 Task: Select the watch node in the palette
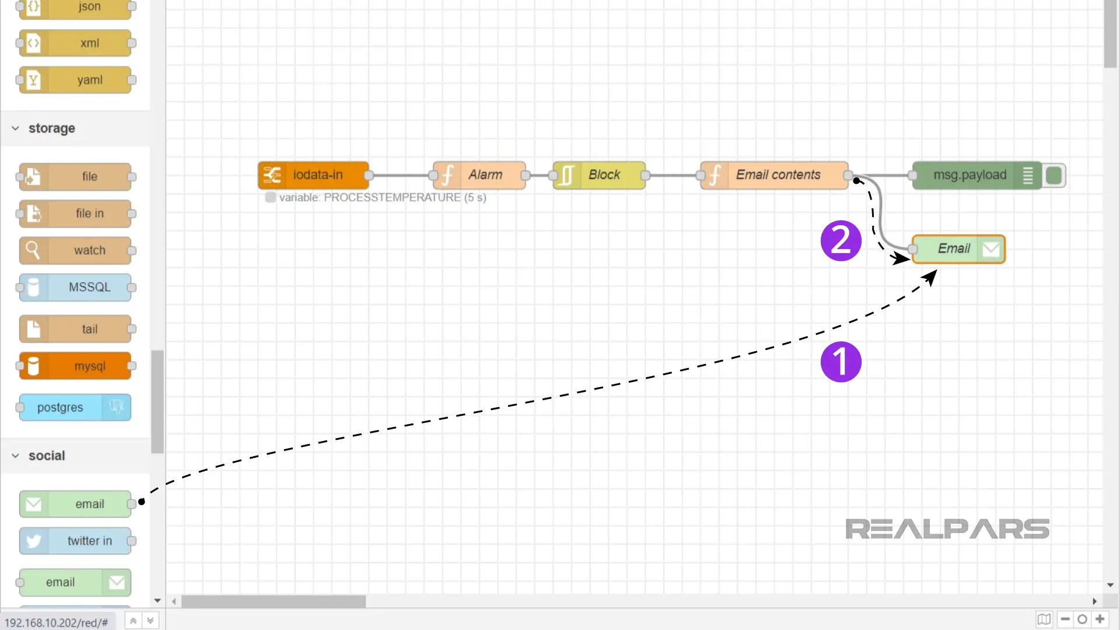click(x=77, y=250)
